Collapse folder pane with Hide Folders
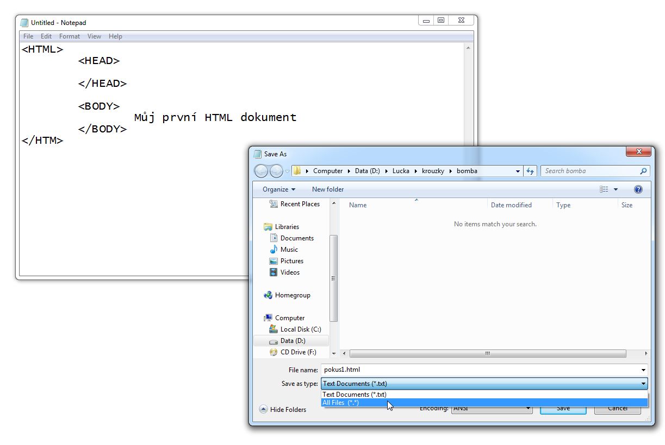The width and height of the screenshot is (665, 445). [283, 410]
